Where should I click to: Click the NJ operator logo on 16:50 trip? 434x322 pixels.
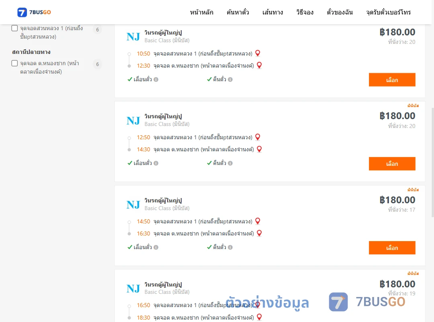133,289
